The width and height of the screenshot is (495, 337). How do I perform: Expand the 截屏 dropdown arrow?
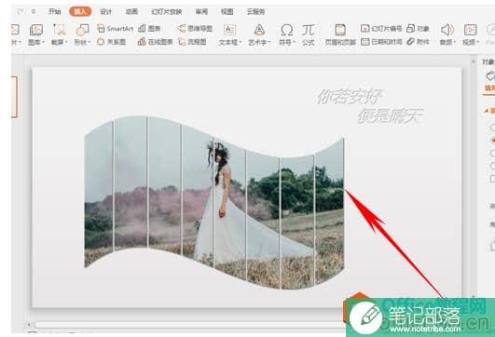(66, 42)
